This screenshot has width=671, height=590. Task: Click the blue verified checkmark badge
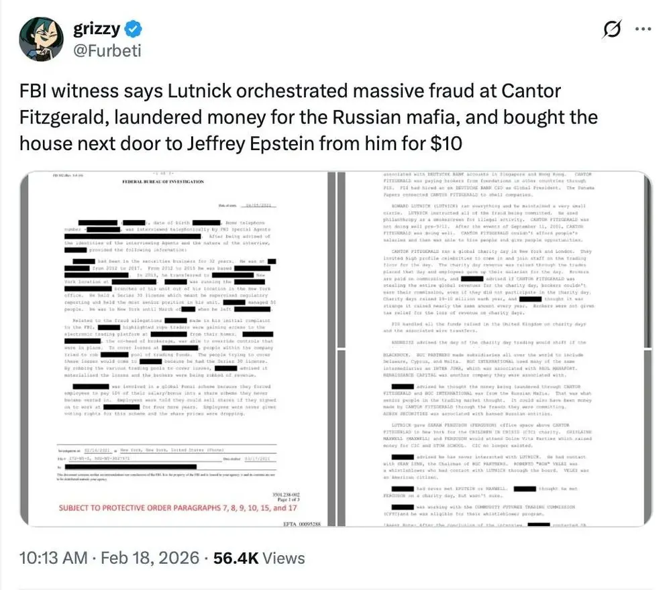(x=135, y=29)
